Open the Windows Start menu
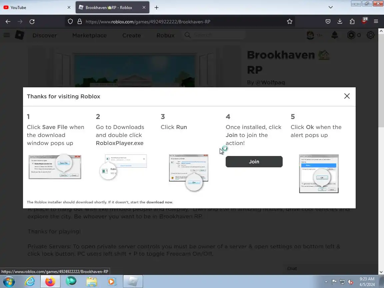This screenshot has height=288, width=384. point(9,281)
